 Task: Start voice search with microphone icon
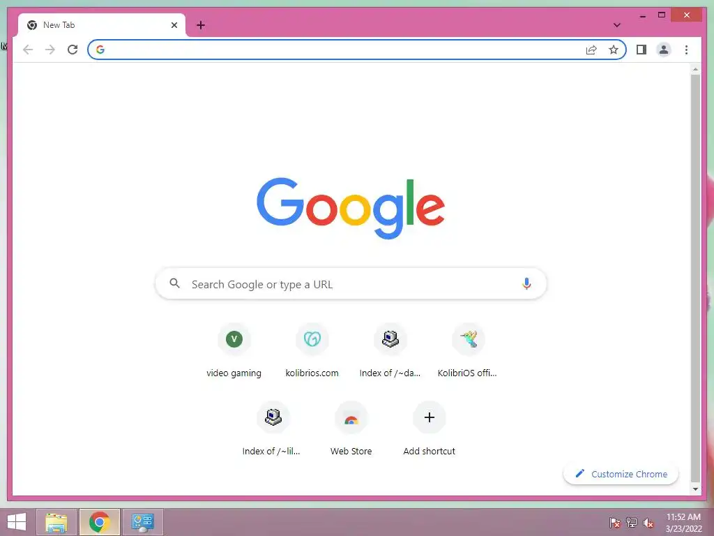click(x=526, y=284)
